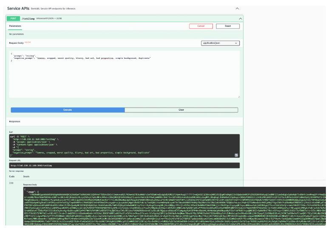Click the 200 response code
The image size is (331, 228).
(x=11, y=183)
